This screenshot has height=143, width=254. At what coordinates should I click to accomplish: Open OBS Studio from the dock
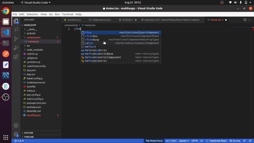point(6,97)
